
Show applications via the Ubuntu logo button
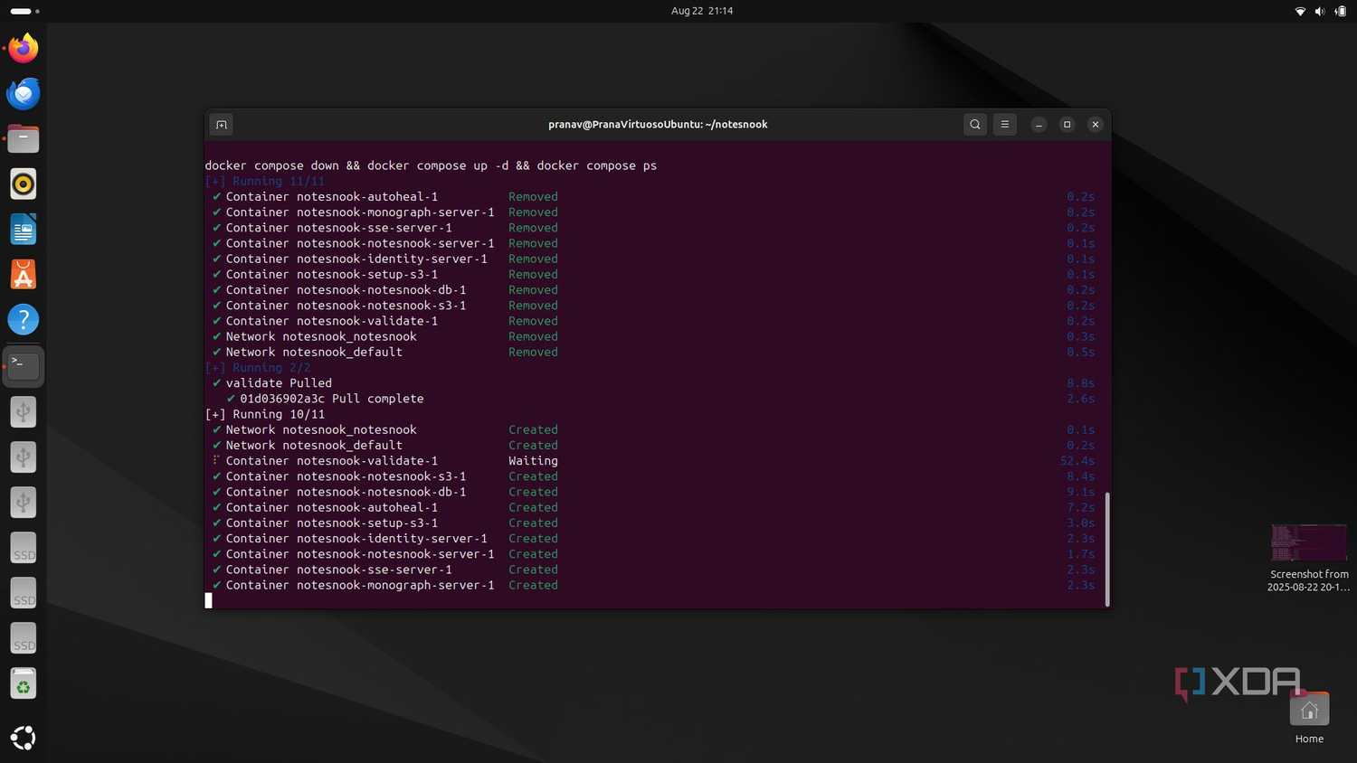point(24,738)
